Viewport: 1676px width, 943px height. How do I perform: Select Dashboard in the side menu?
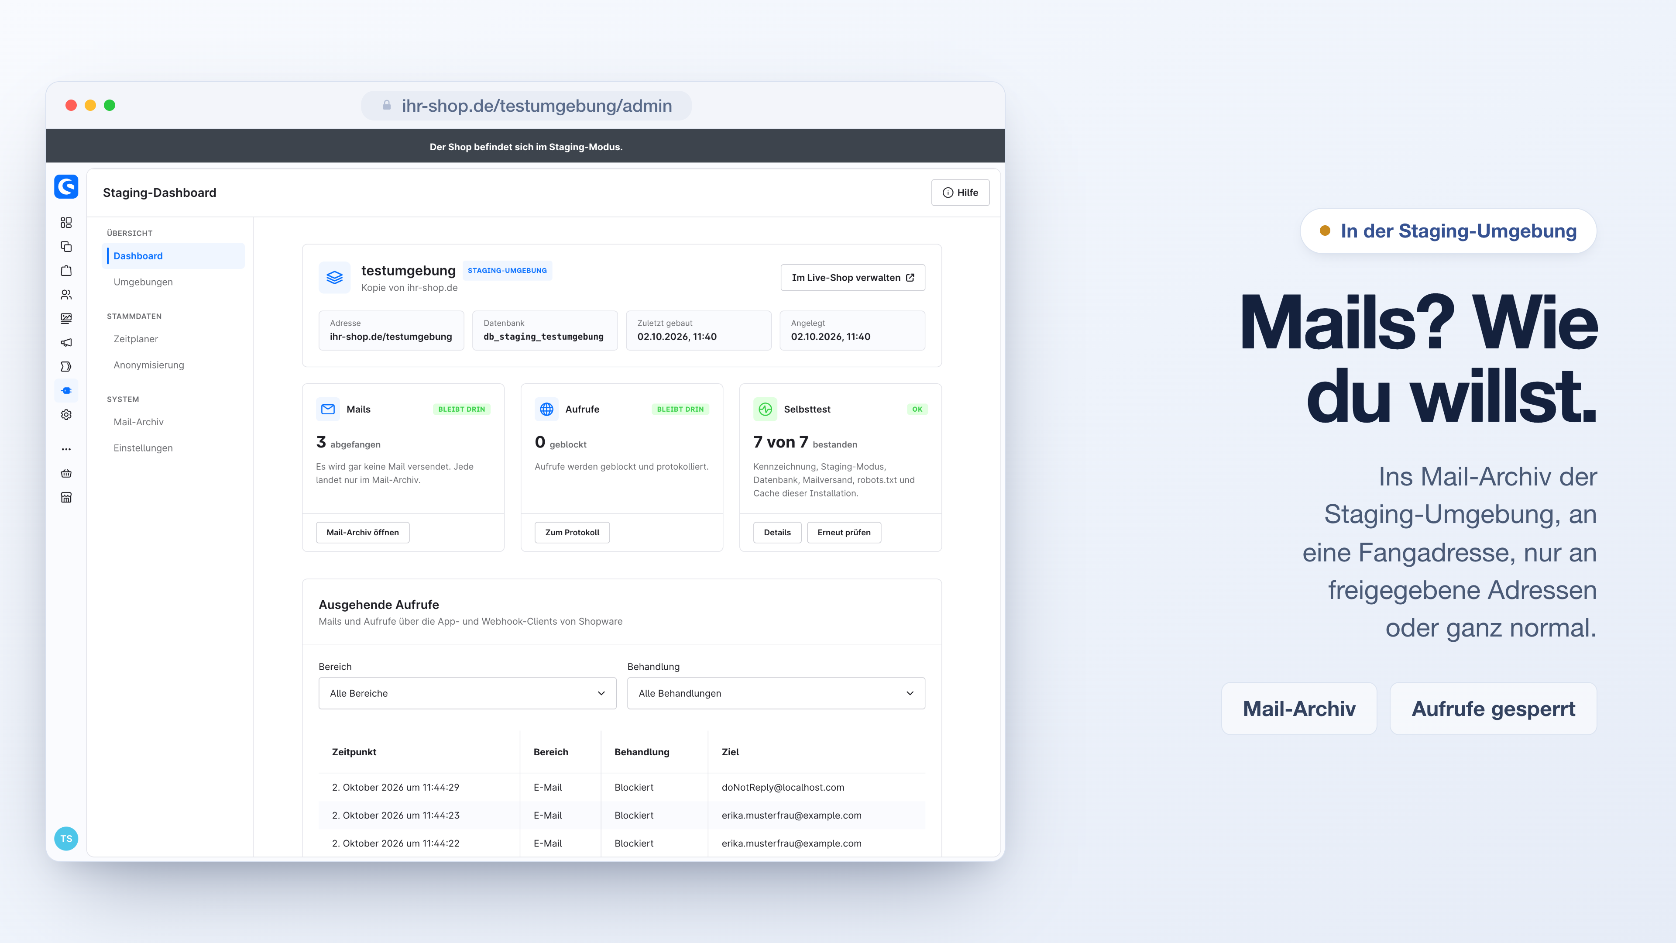174,256
